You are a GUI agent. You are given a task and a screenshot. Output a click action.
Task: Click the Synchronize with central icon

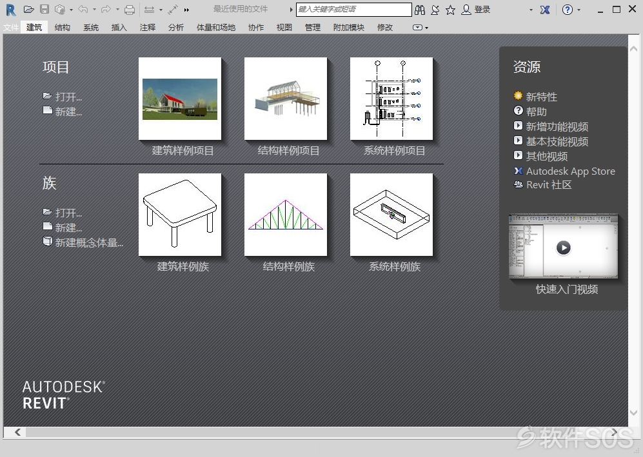click(60, 10)
